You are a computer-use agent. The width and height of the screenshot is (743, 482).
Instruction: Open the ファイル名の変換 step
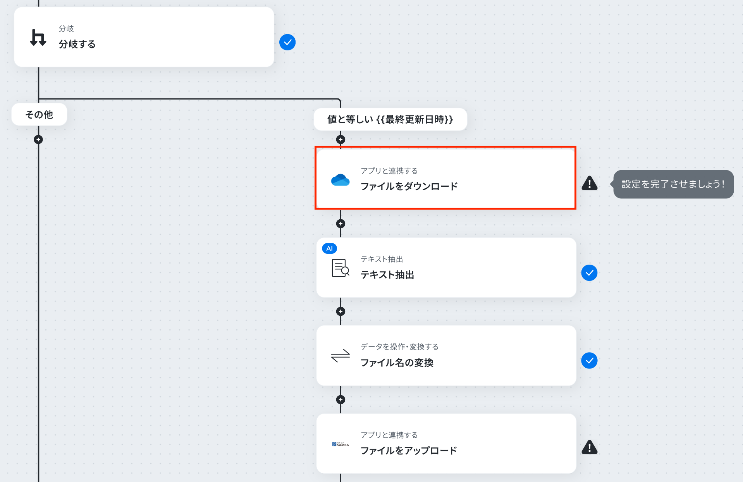(x=446, y=355)
